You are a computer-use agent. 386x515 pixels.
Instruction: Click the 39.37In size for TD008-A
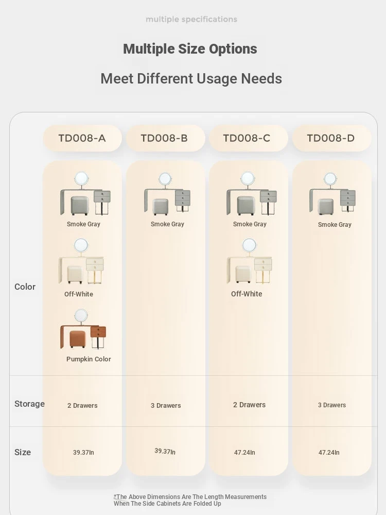coord(83,453)
